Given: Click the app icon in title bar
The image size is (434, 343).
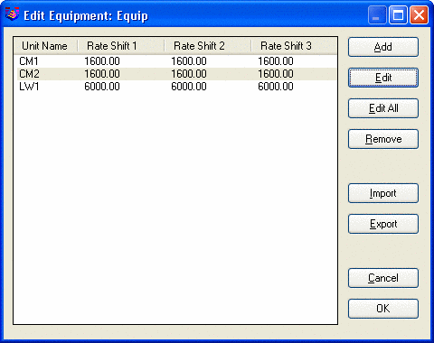Looking at the screenshot, I should click(12, 14).
